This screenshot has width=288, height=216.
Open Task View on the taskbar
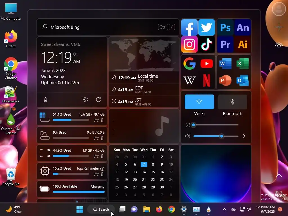pos(122,209)
